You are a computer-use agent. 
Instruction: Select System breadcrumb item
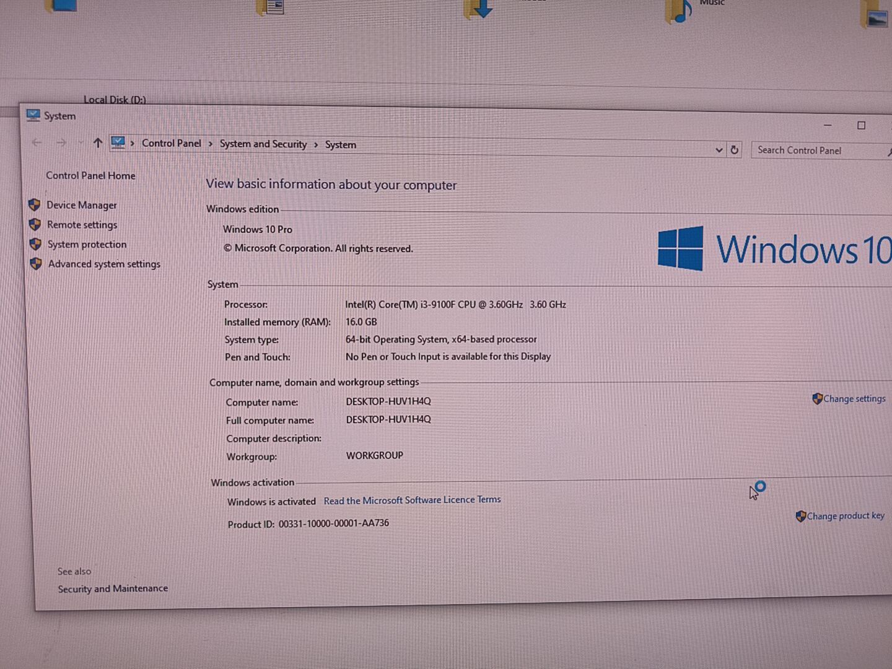tap(341, 145)
